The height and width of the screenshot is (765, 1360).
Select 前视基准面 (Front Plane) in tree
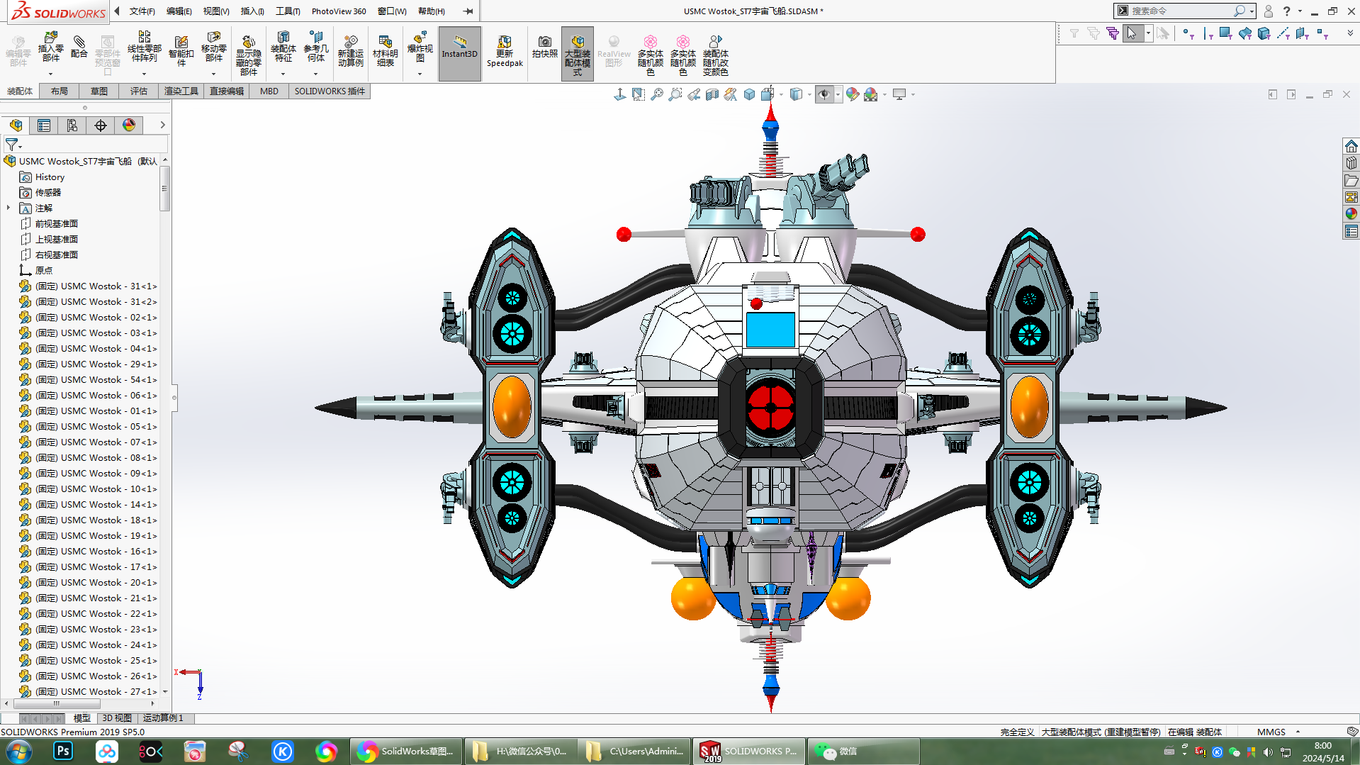[x=57, y=224]
